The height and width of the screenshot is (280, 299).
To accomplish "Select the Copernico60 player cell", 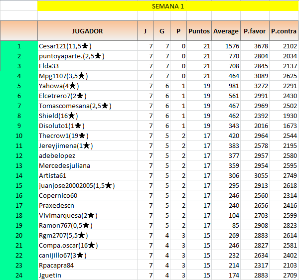I will click(58, 196).
